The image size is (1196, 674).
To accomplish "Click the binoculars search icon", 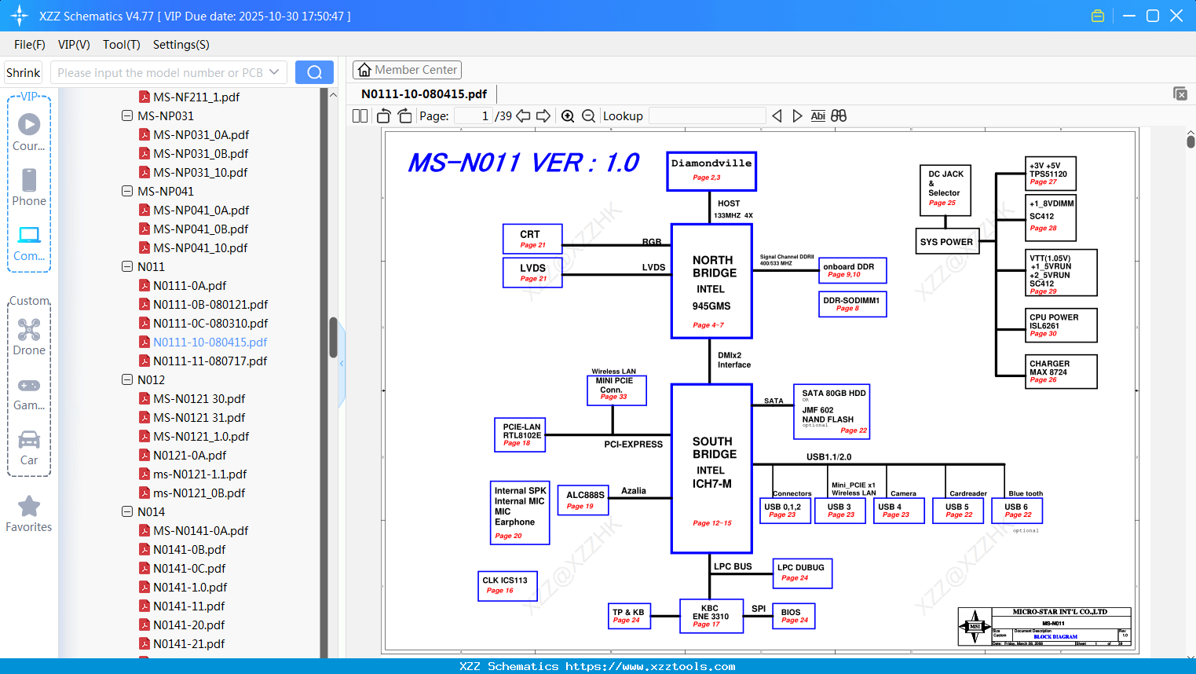I will (x=839, y=115).
